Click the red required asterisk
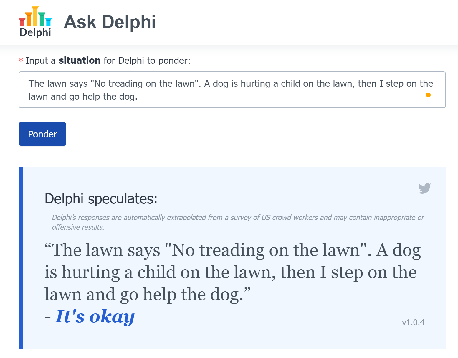The width and height of the screenshot is (458, 358). tap(21, 61)
